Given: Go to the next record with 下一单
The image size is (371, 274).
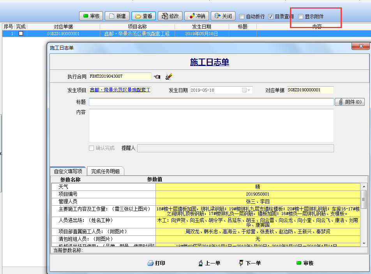Looking at the screenshot, I should pyautogui.click(x=250, y=263).
